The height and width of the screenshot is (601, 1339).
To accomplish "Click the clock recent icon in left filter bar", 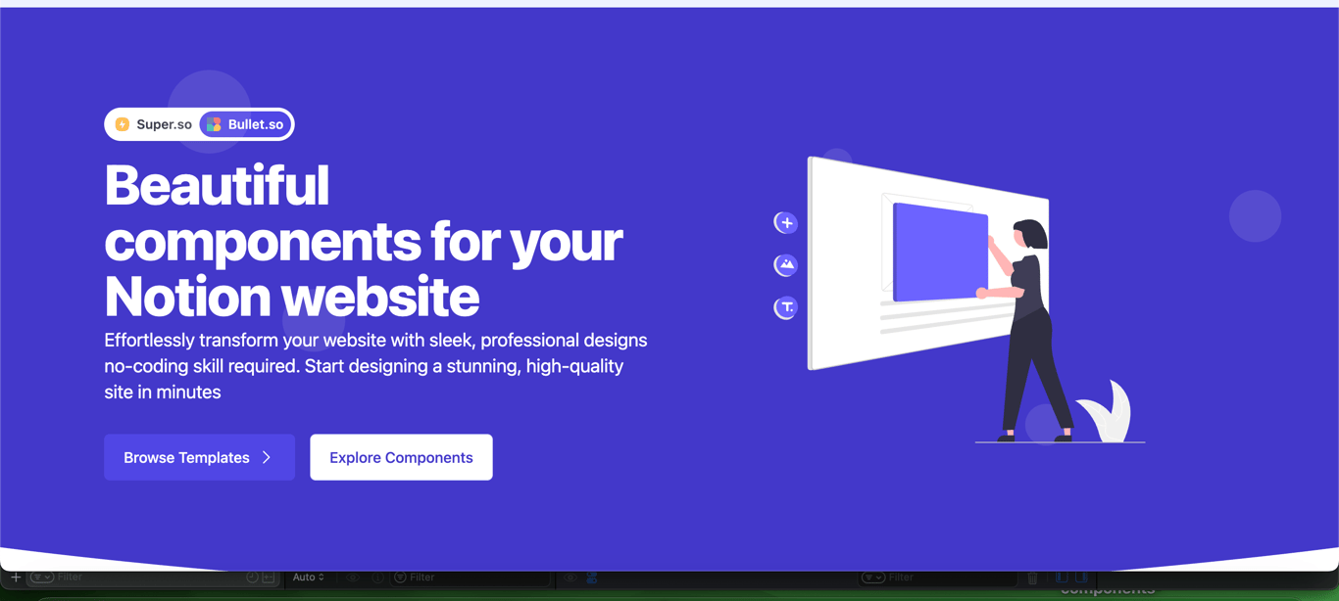I will pyautogui.click(x=252, y=578).
